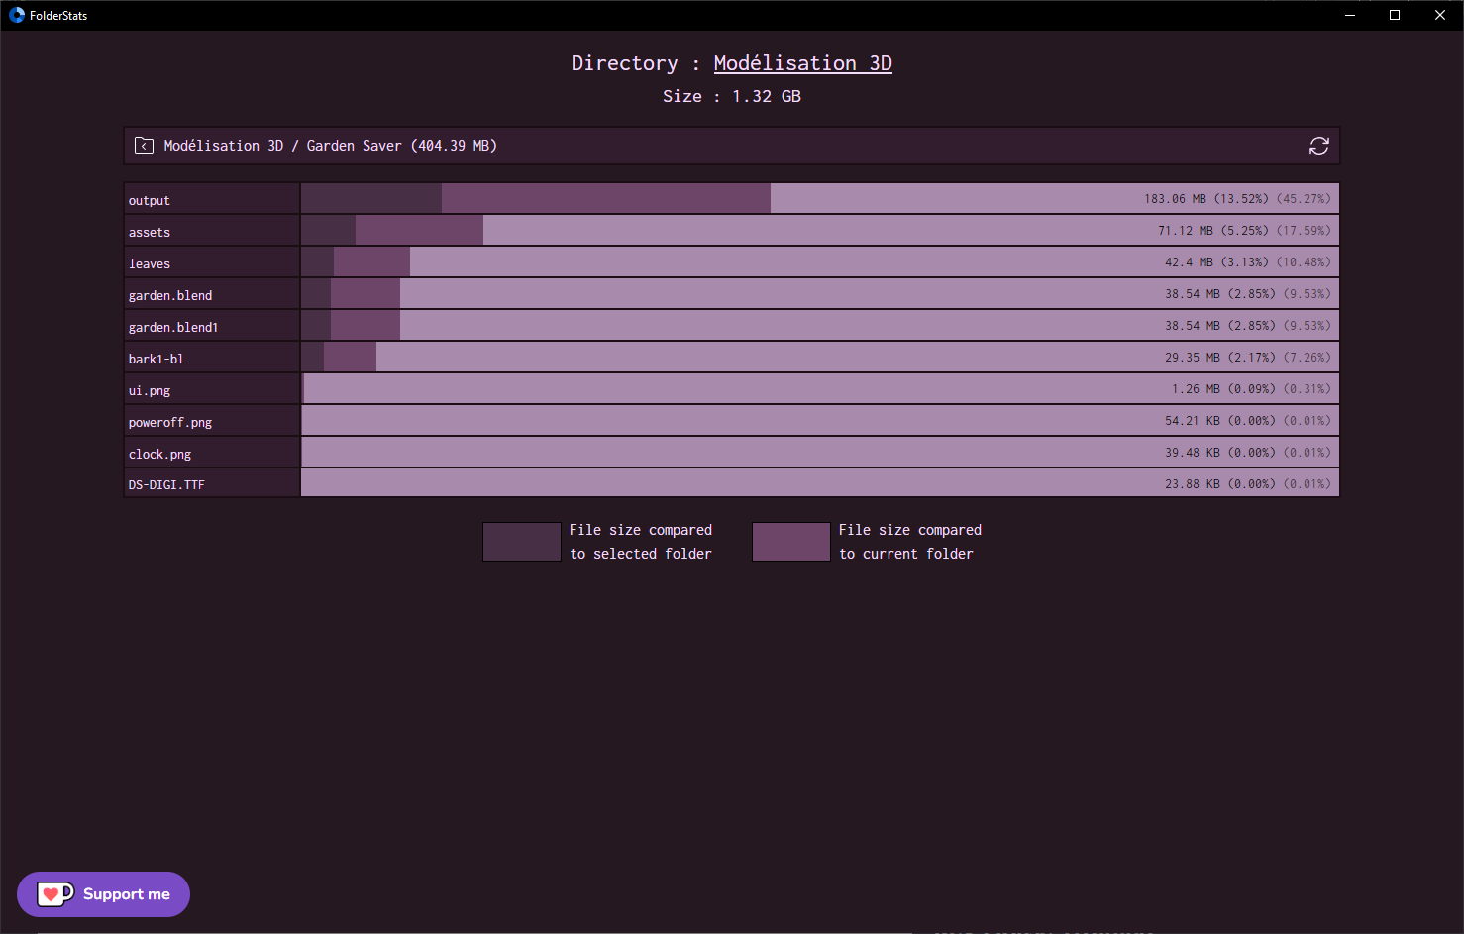Click the 39.48 KB size value
Screen dimensions: 1464x934
1193,453
